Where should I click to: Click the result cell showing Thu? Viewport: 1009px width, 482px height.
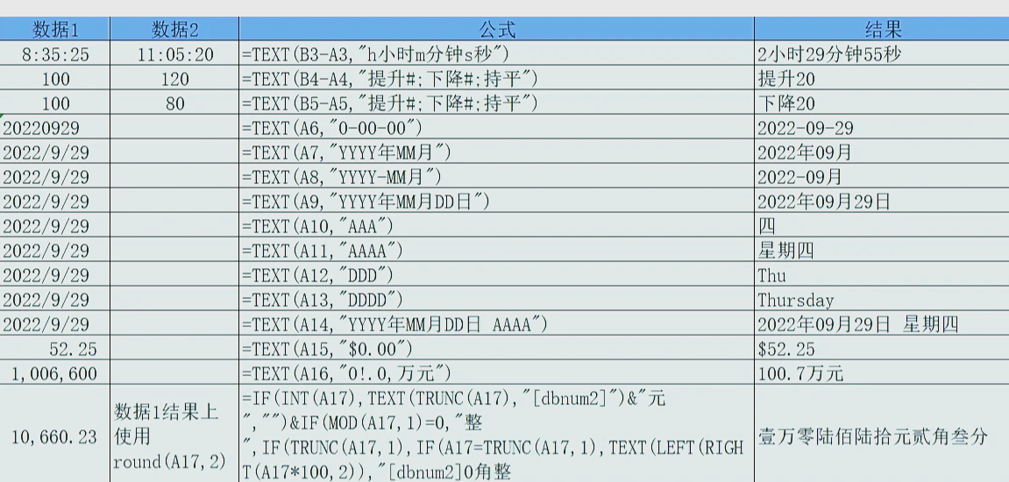880,275
